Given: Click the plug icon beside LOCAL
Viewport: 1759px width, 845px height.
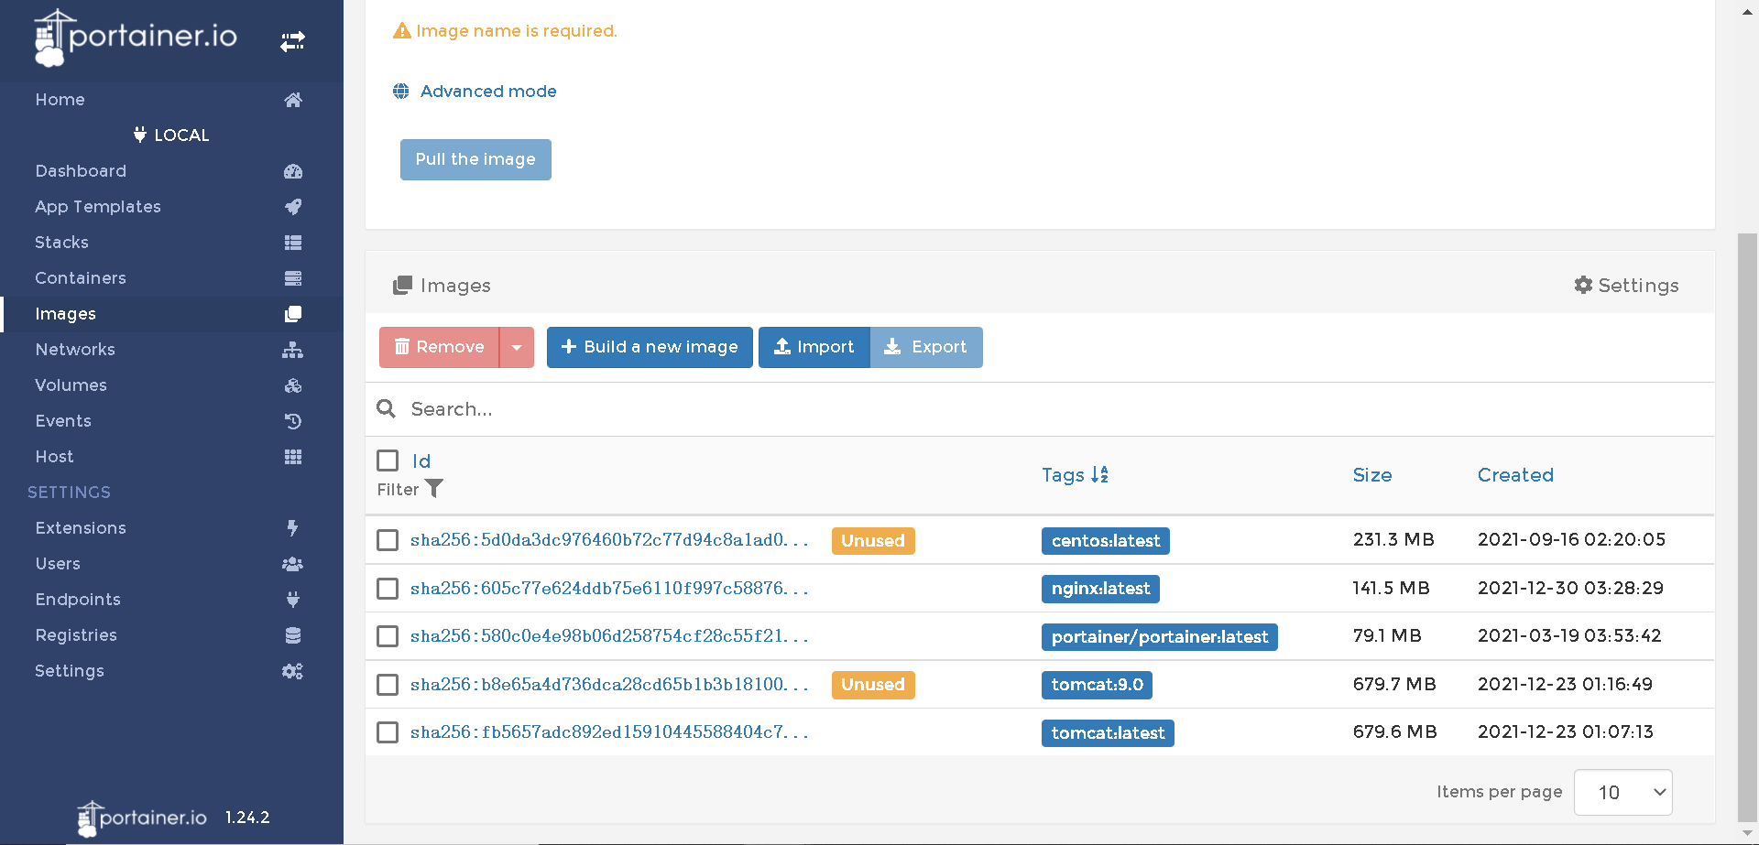Looking at the screenshot, I should 139,135.
